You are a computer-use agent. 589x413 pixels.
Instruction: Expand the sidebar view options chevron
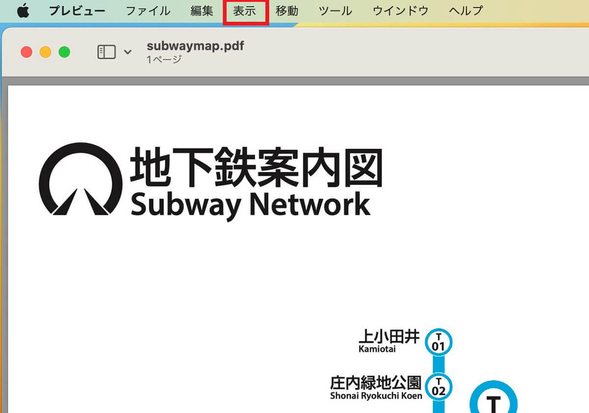coord(128,52)
